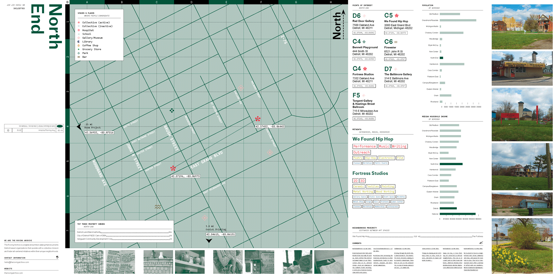Select the Electronic tag

(x=386, y=158)
